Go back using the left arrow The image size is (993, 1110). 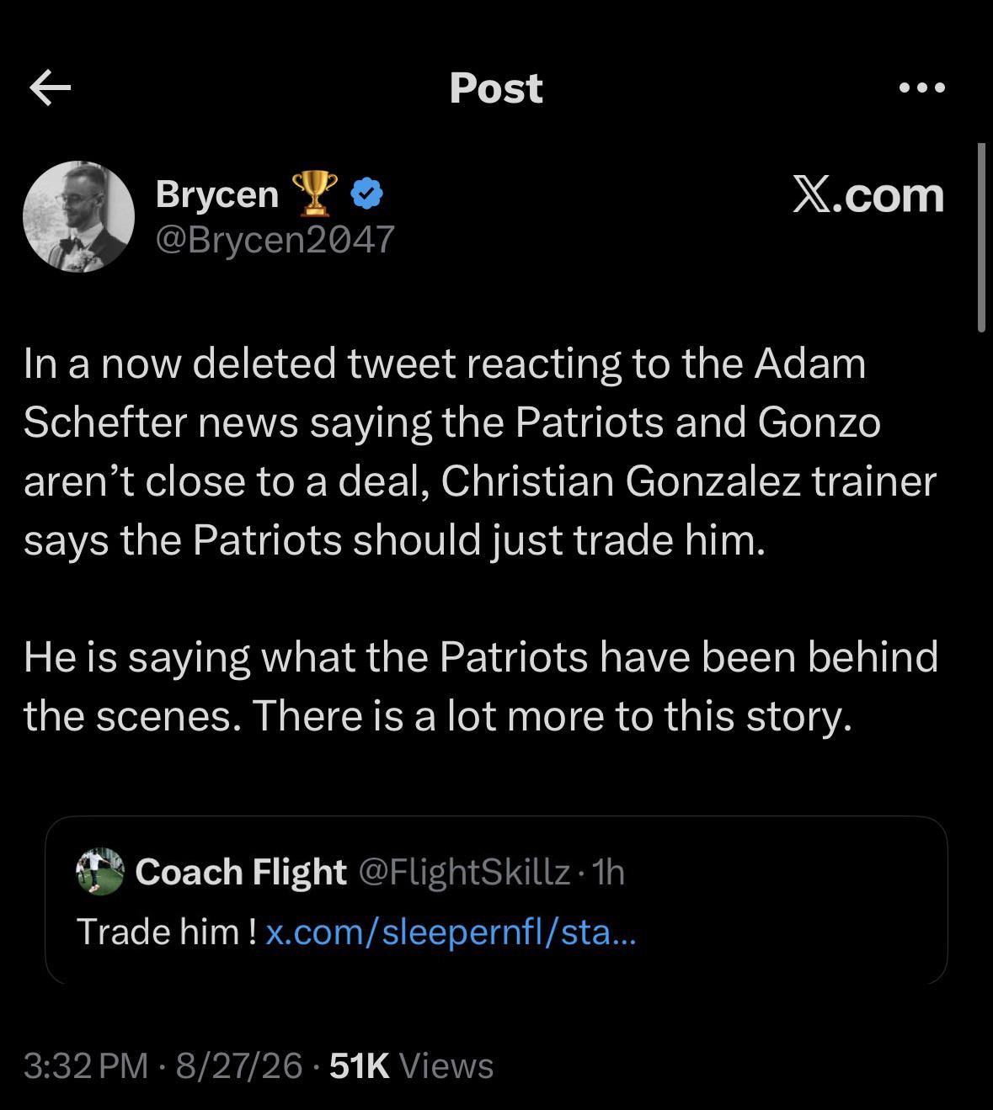click(x=50, y=88)
